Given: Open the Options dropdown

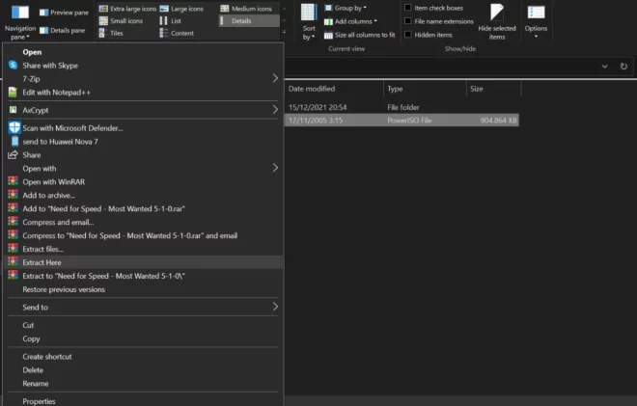Looking at the screenshot, I should (536, 21).
